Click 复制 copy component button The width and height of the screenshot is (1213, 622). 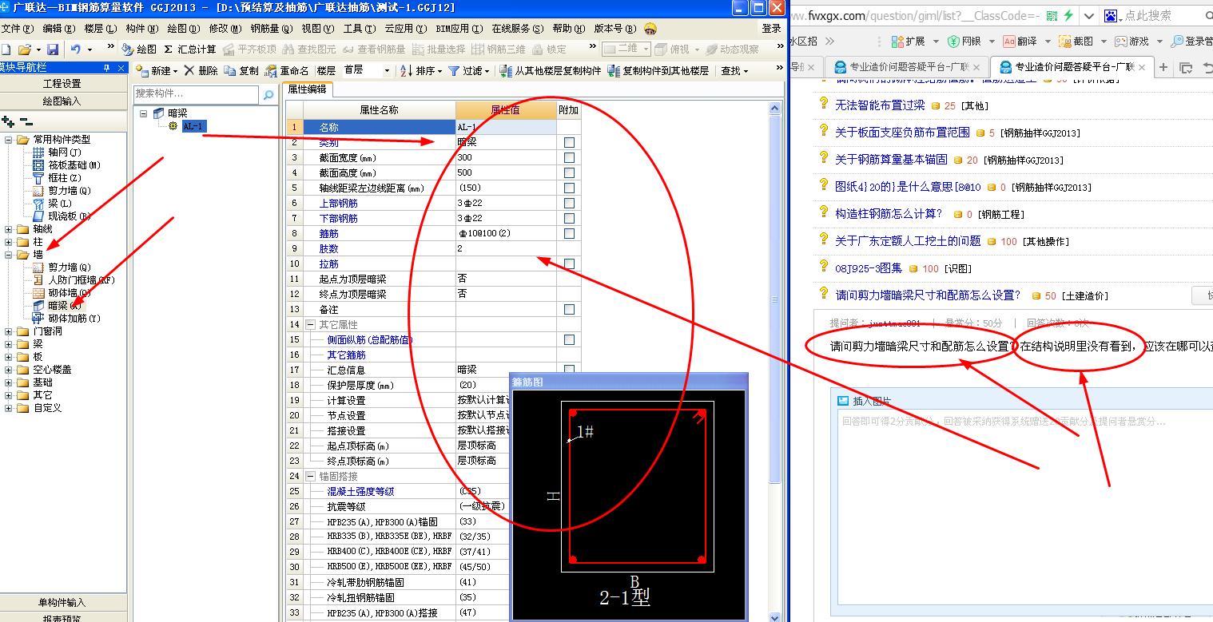pyautogui.click(x=241, y=70)
